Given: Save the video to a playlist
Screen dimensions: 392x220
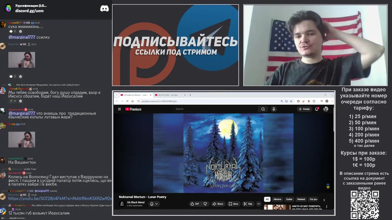Looking at the screenshot, I should (233, 204).
